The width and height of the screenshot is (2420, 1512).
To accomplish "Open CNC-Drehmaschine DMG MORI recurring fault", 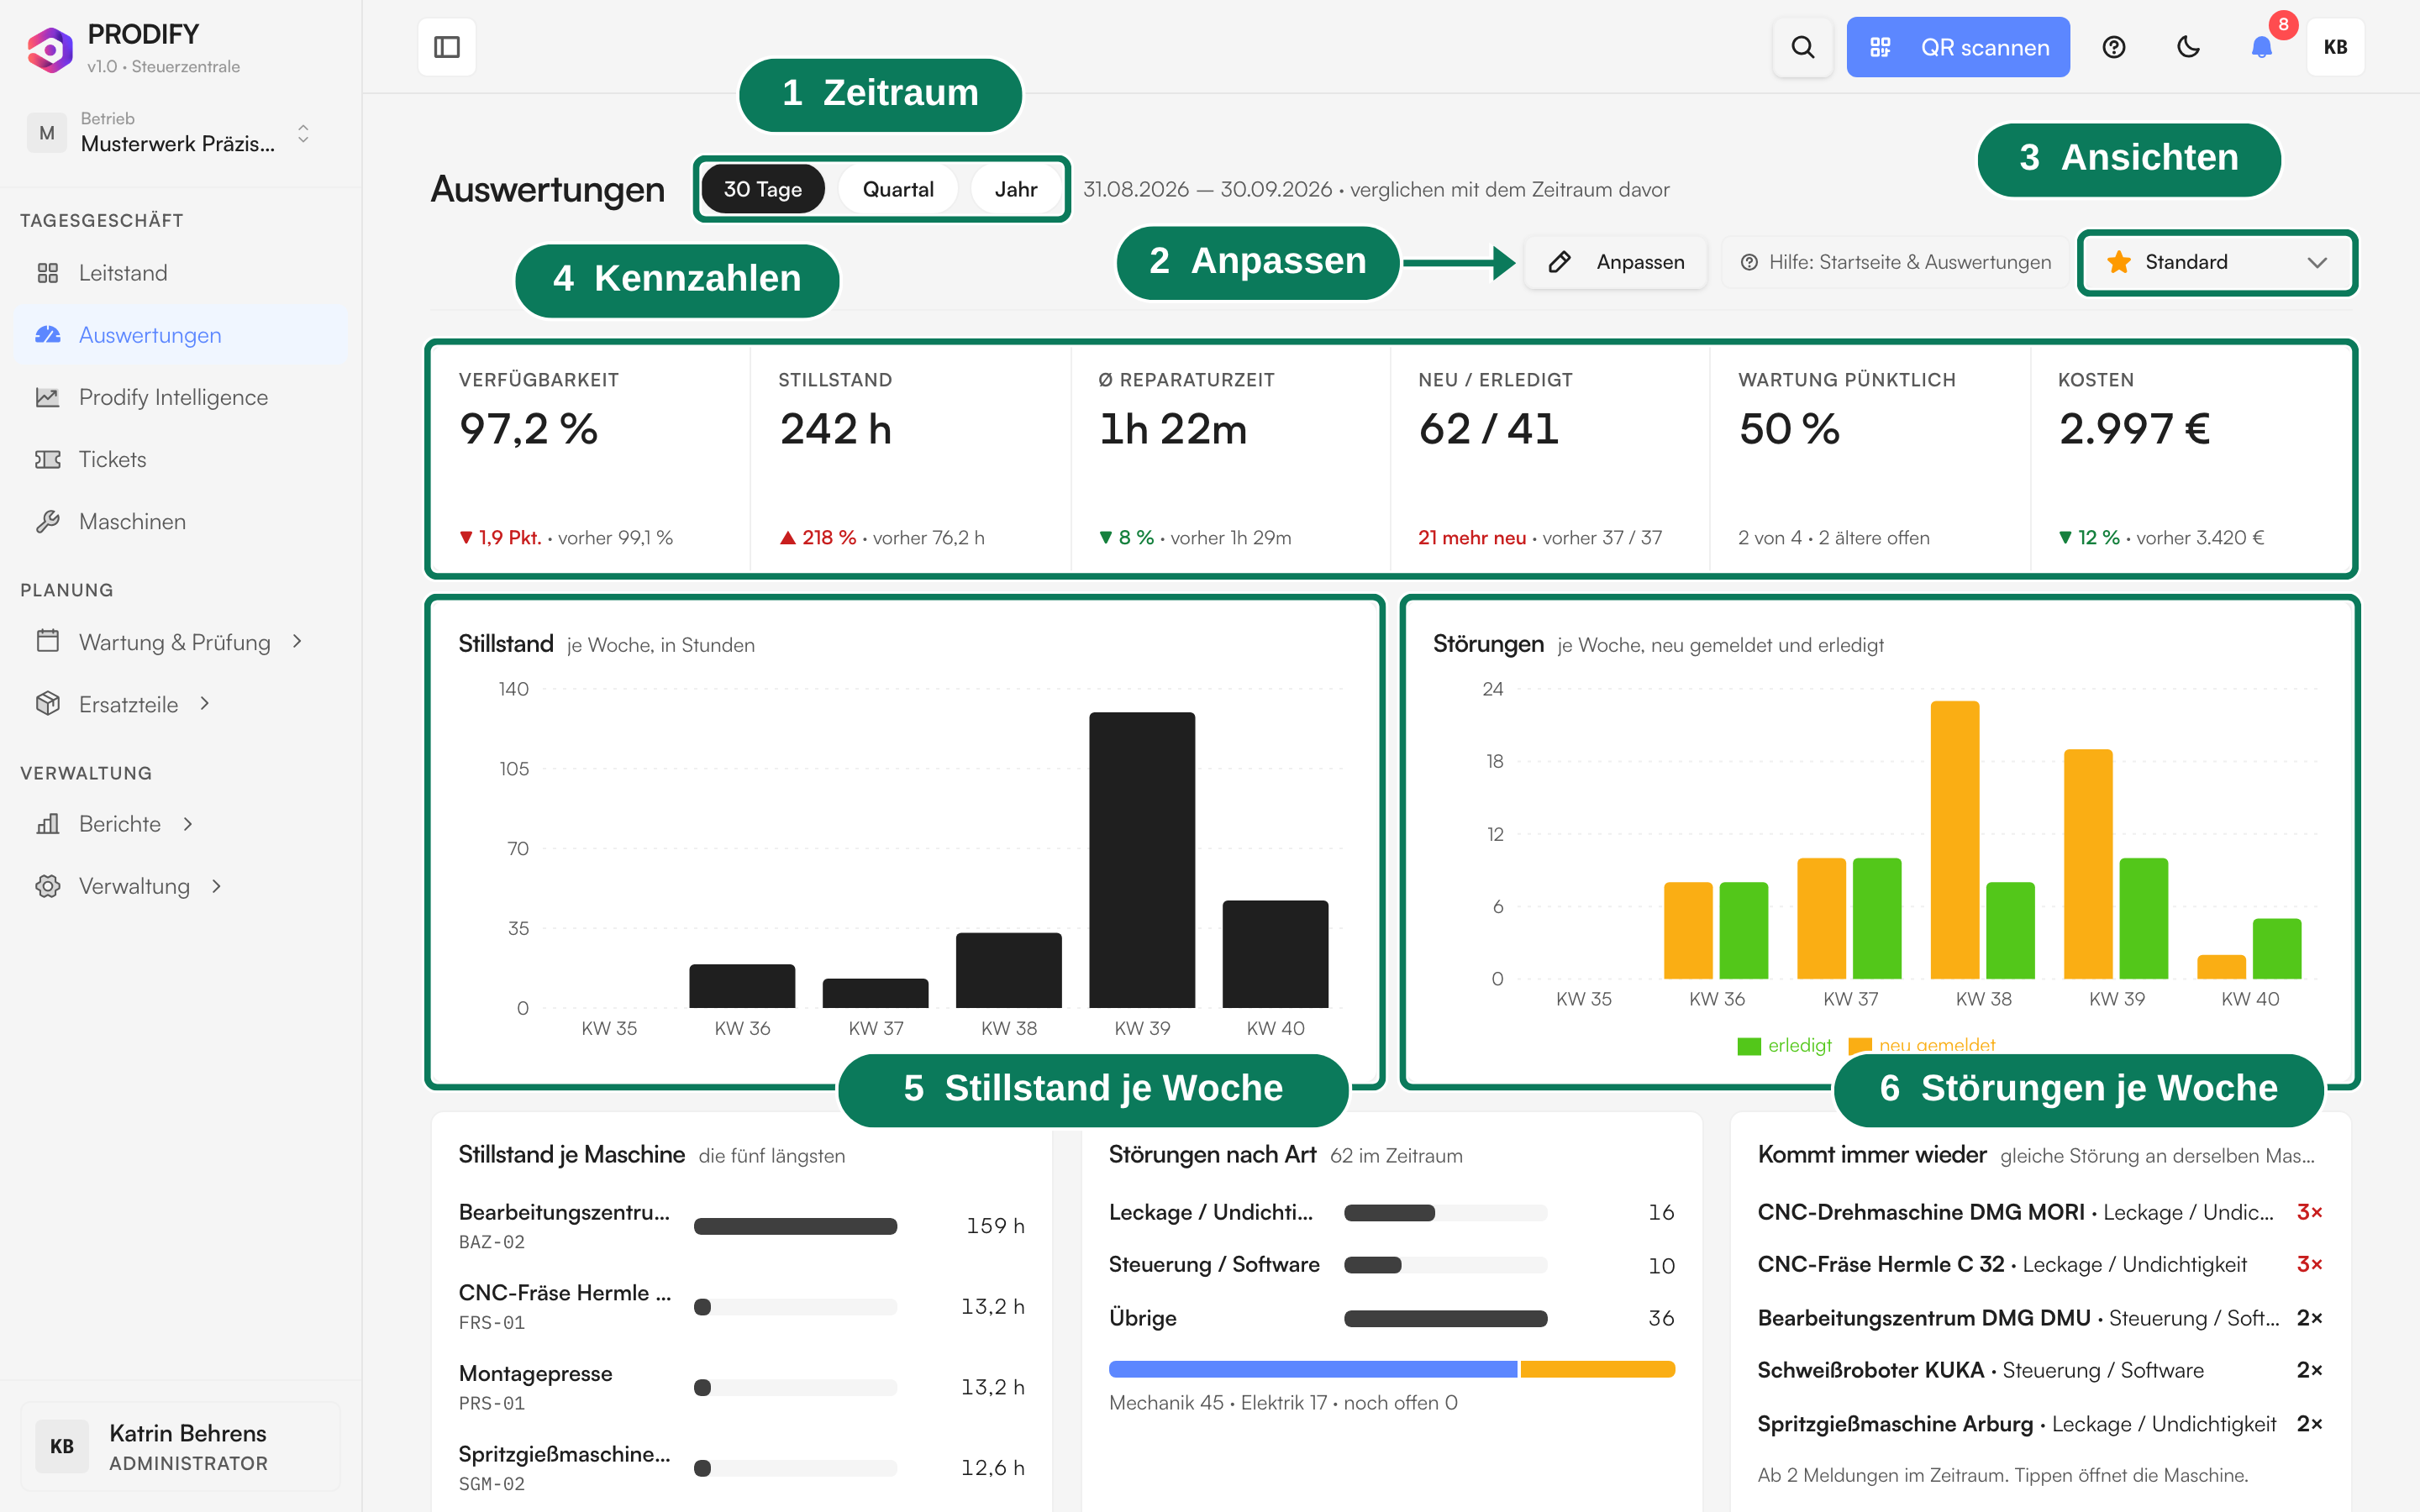I will [2040, 1212].
